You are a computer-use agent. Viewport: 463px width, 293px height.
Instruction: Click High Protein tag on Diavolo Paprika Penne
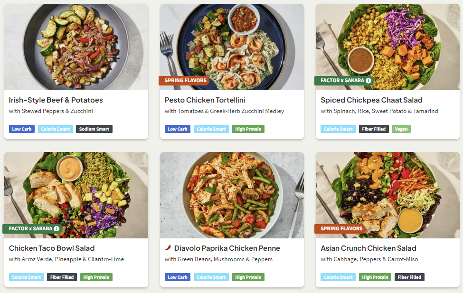(x=248, y=277)
